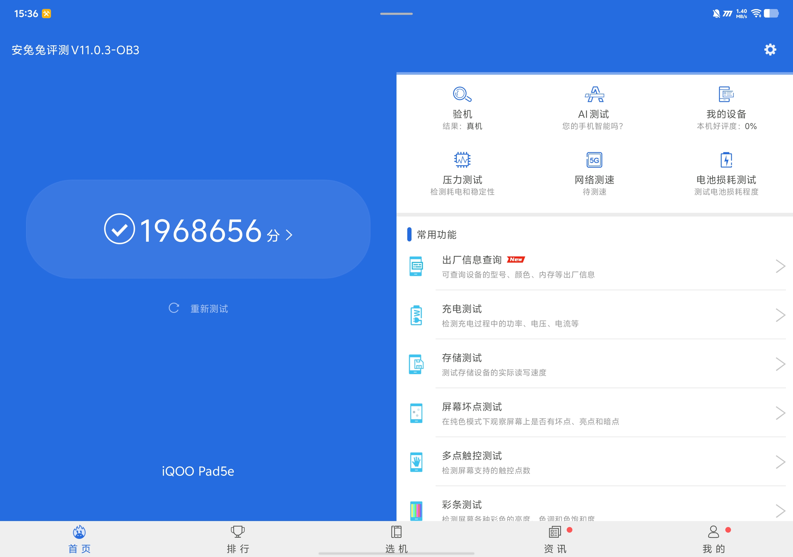
Task: Open the 验机 device verification icon
Action: tap(462, 95)
